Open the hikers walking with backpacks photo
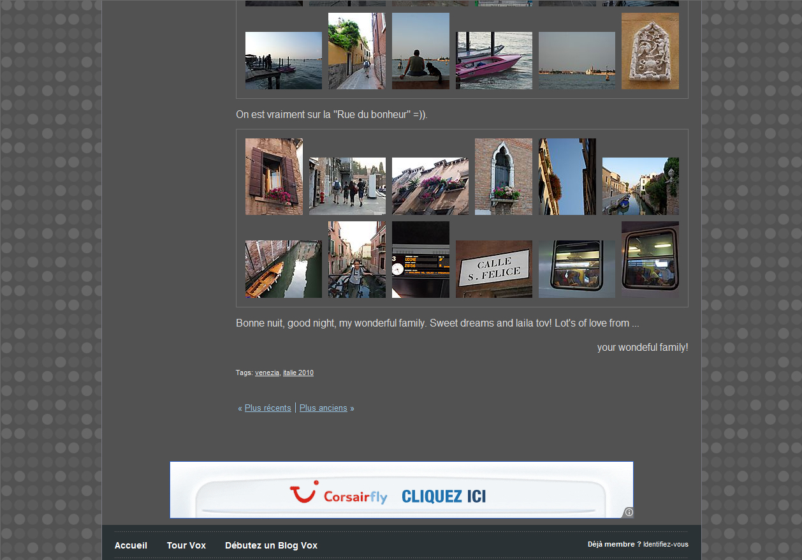Screen dimensions: 802x560 pos(347,186)
